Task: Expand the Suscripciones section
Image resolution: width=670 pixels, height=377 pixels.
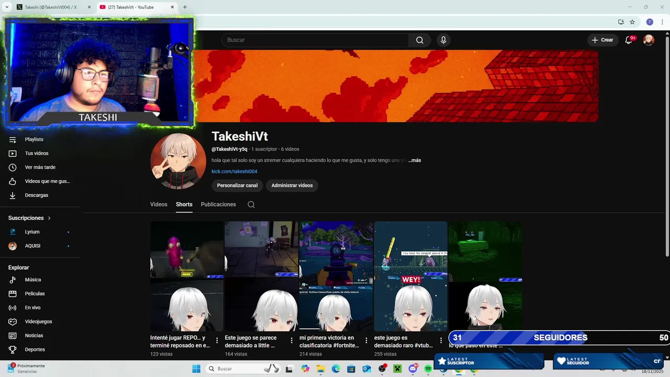Action: pos(30,218)
